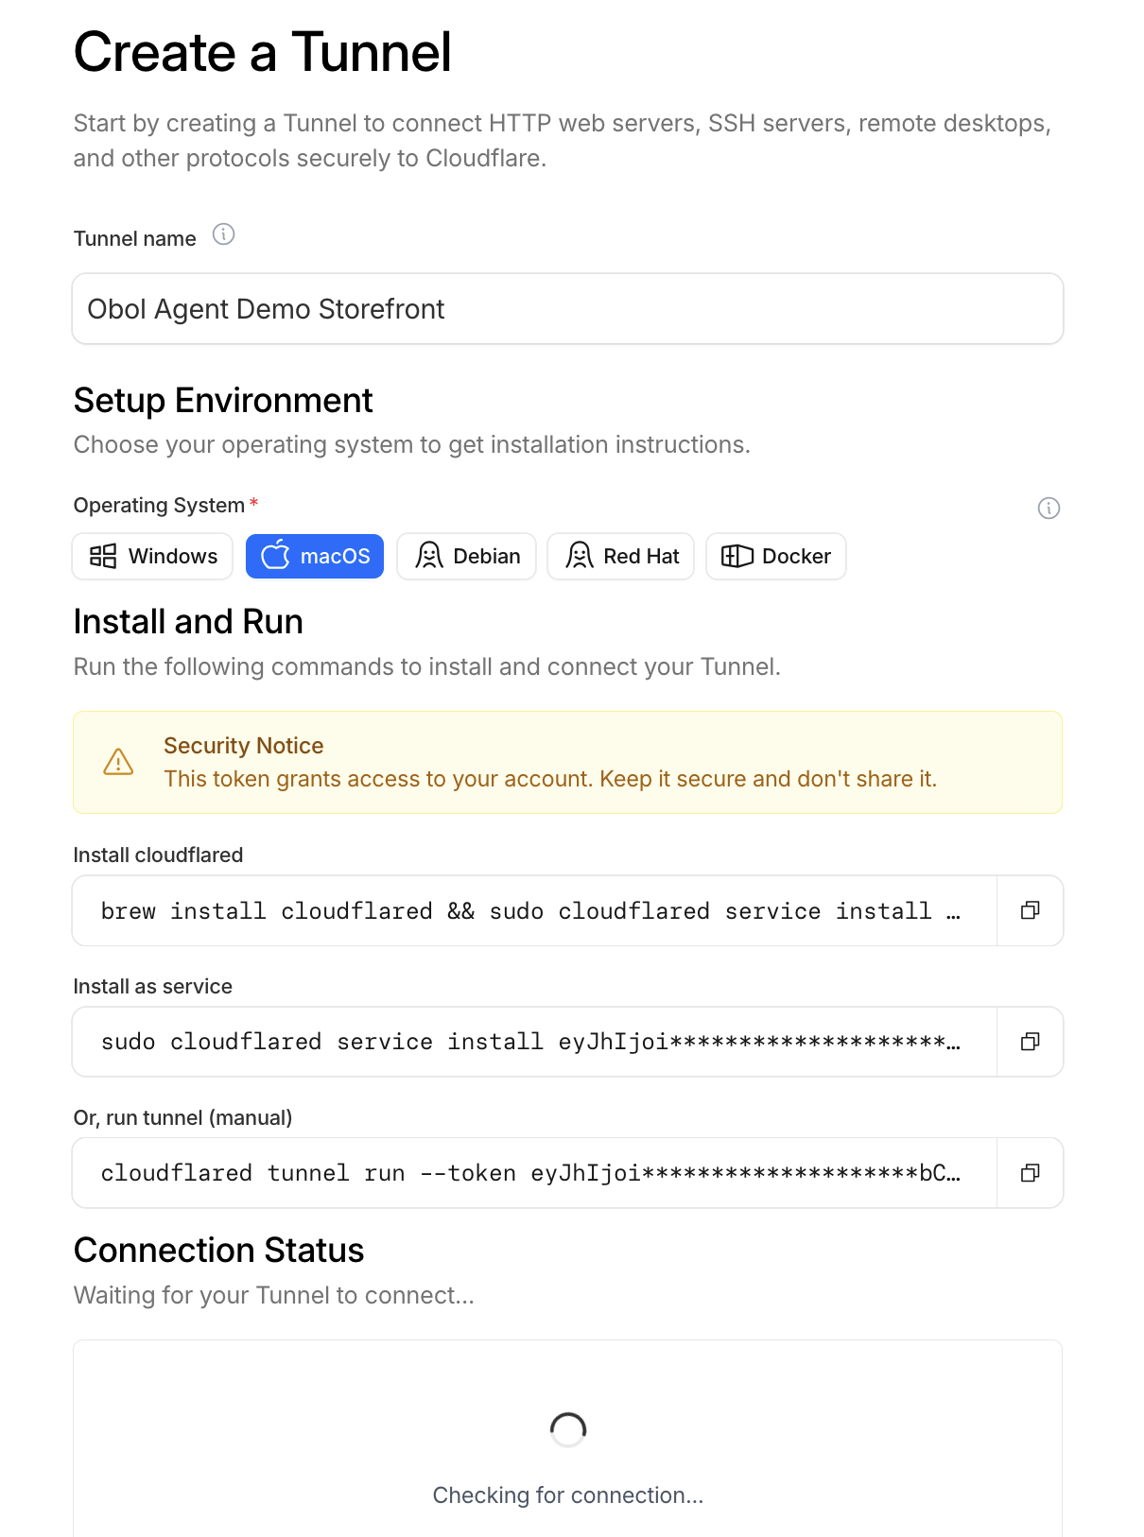Viewport: 1144px width, 1537px height.
Task: Select the Windows operating system option
Action: pos(152,557)
